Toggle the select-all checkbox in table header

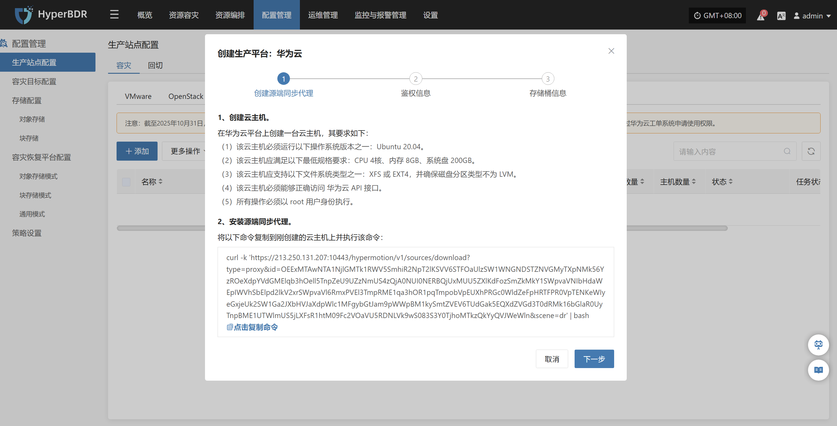pos(126,182)
